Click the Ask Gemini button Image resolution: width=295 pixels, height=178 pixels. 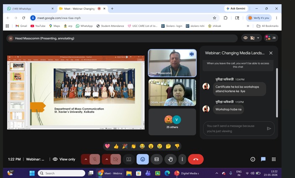236,8
